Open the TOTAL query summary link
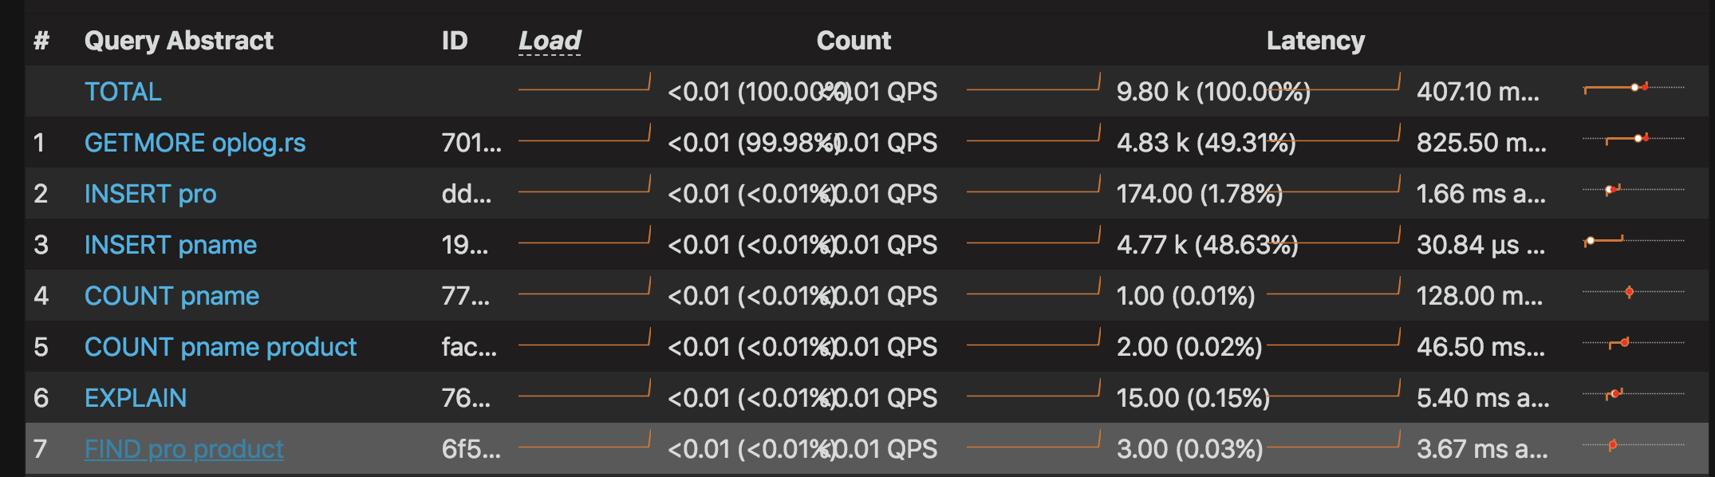Screen dimensions: 1715x477 123,92
